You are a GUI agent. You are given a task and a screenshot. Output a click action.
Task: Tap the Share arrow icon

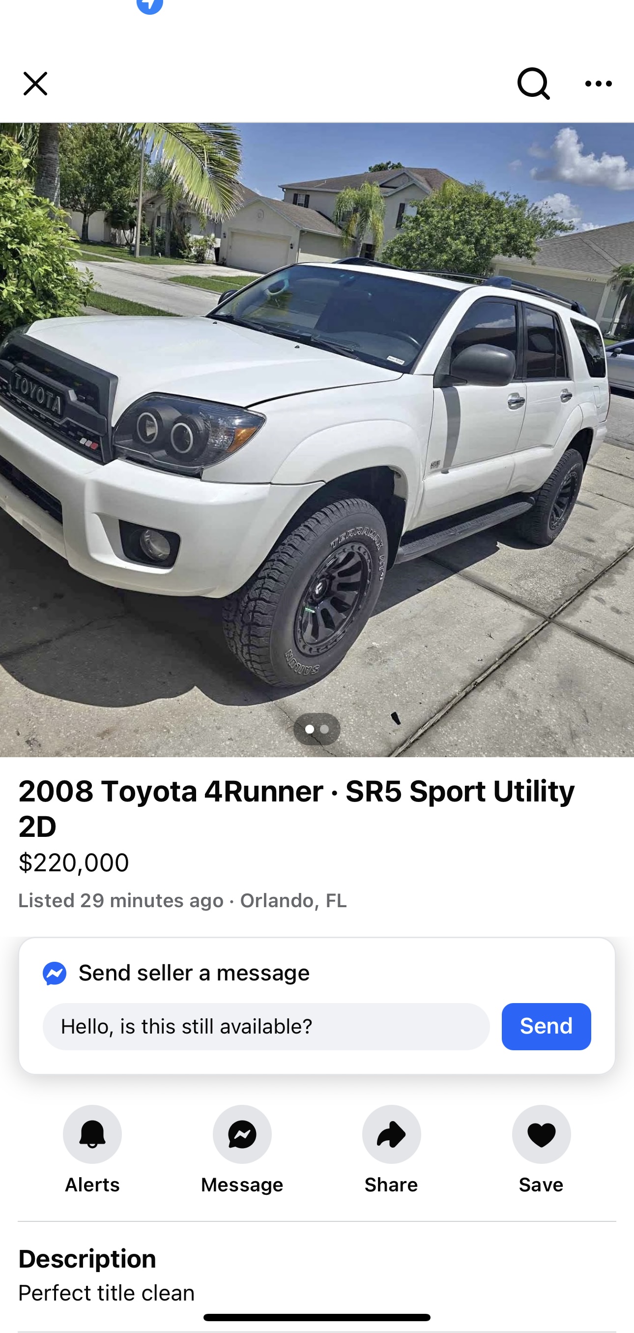[x=392, y=1134]
